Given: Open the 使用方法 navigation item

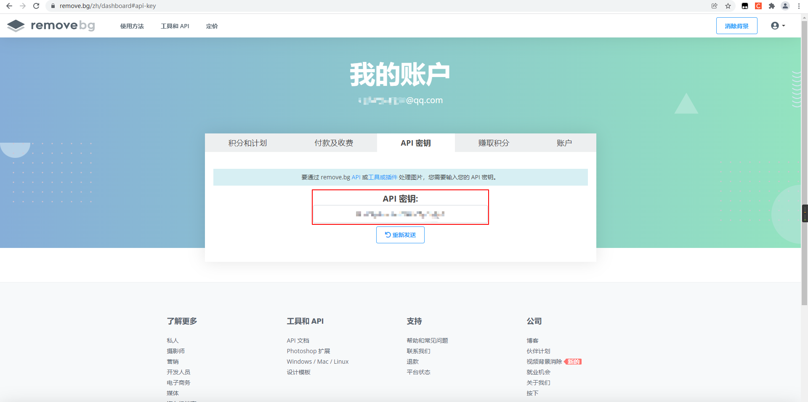Looking at the screenshot, I should (x=132, y=26).
